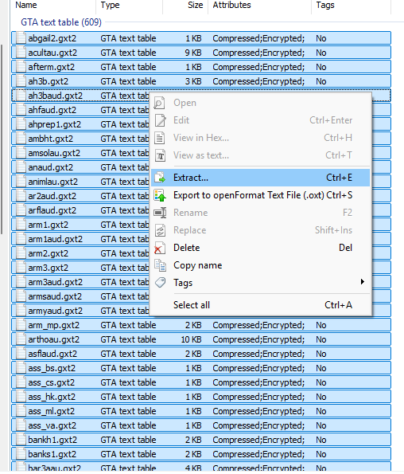
Task: Click the Export to openFormat icon
Action: pos(160,195)
